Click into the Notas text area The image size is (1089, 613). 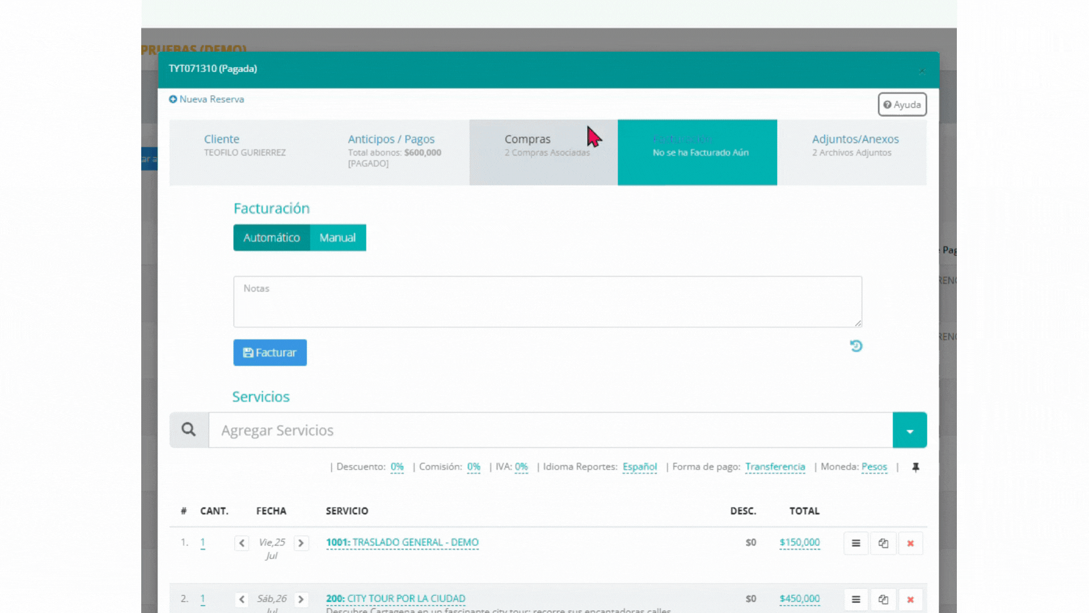(x=547, y=302)
